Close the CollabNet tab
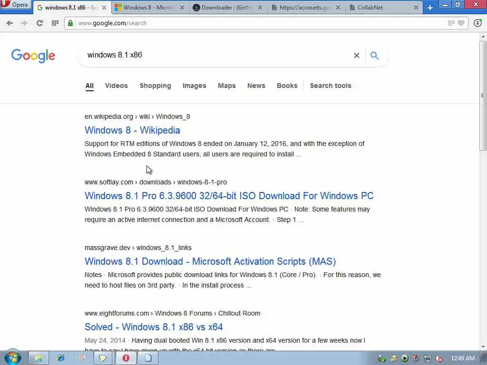Image resolution: width=487 pixels, height=365 pixels. 416,8
